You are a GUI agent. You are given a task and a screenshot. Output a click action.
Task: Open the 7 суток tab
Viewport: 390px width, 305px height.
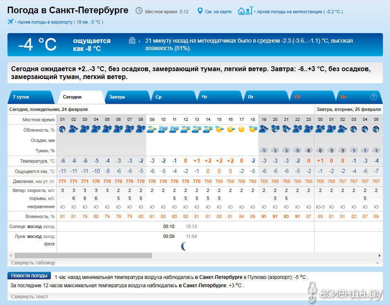point(31,97)
